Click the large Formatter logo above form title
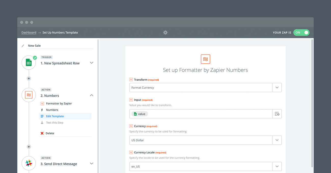Viewport: 331px width, 173px height. click(205, 59)
